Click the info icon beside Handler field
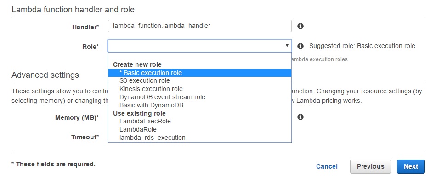This screenshot has width=430, height=181. 300,26
